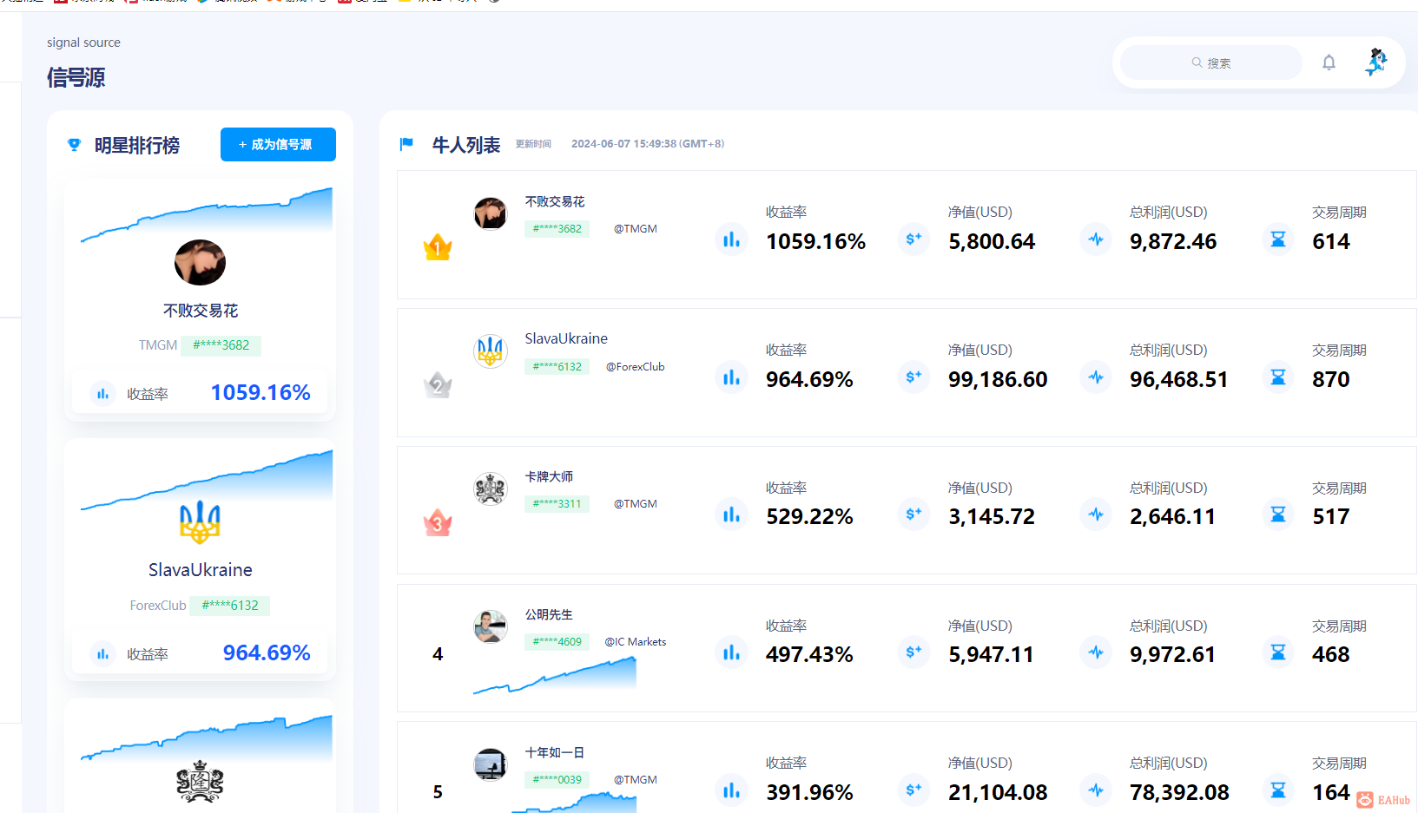The image size is (1418, 813).
Task: Click the profit pulse icon for 96,468.51
Action: coord(1096,377)
